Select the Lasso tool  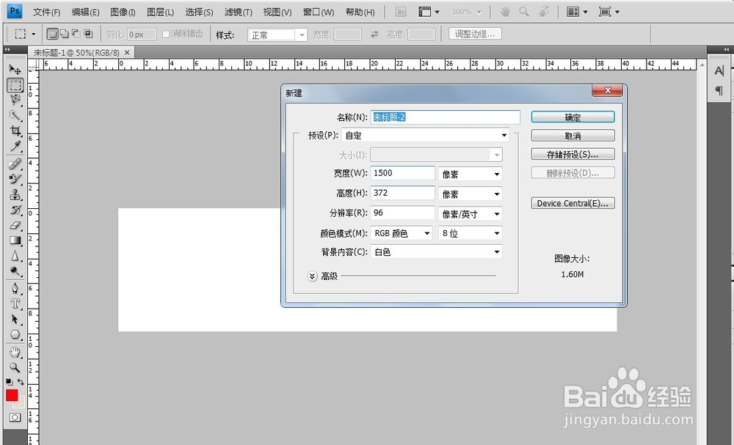click(15, 100)
